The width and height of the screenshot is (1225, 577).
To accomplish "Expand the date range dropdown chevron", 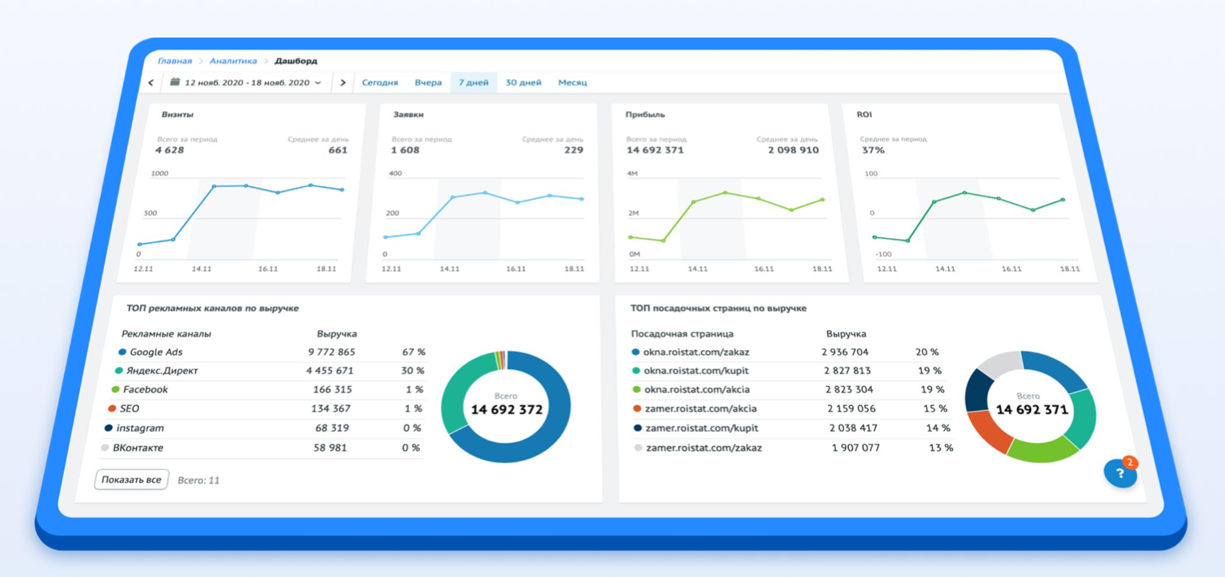I will tap(318, 82).
